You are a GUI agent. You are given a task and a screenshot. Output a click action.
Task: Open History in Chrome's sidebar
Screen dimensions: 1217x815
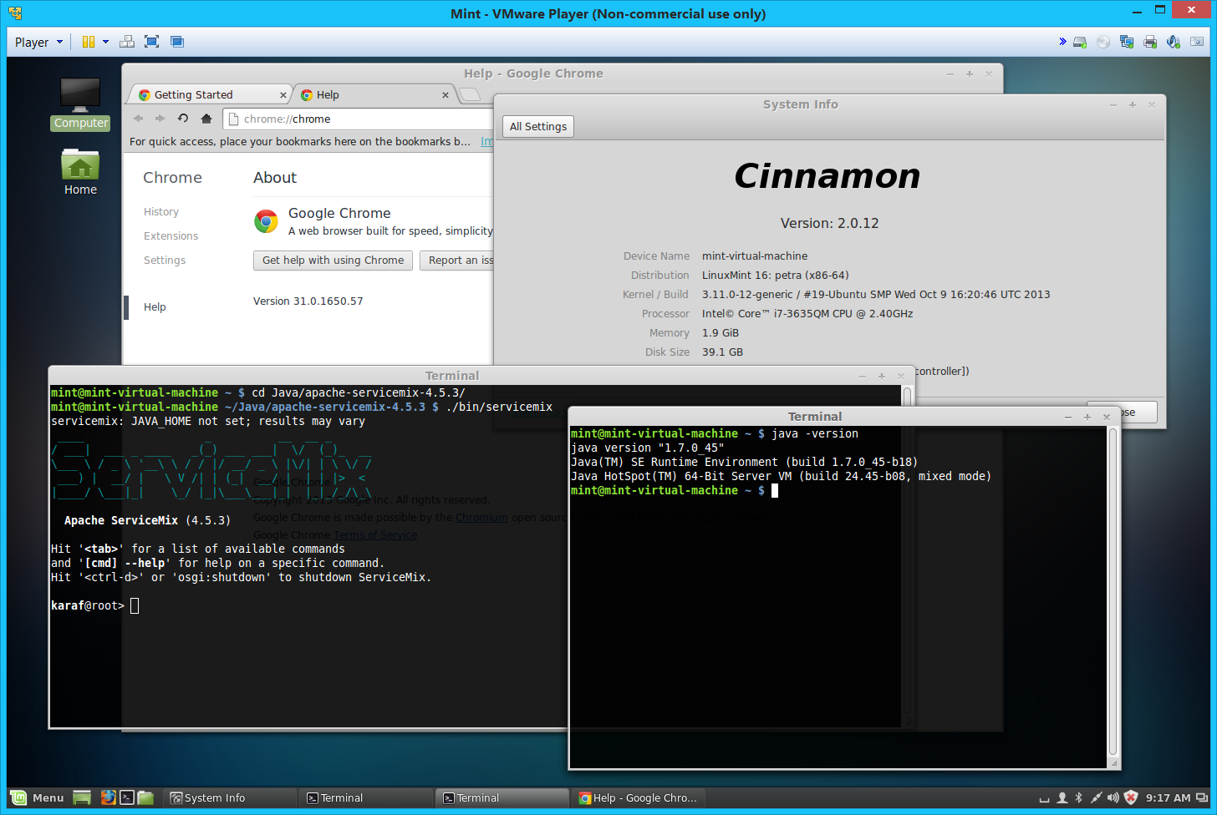pyautogui.click(x=161, y=212)
